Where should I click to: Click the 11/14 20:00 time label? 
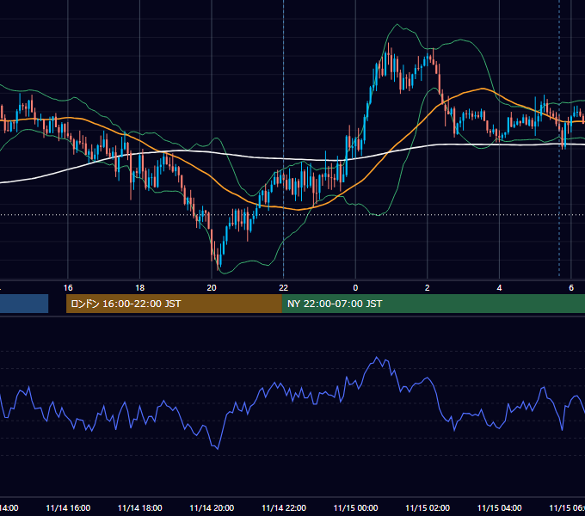point(212,507)
